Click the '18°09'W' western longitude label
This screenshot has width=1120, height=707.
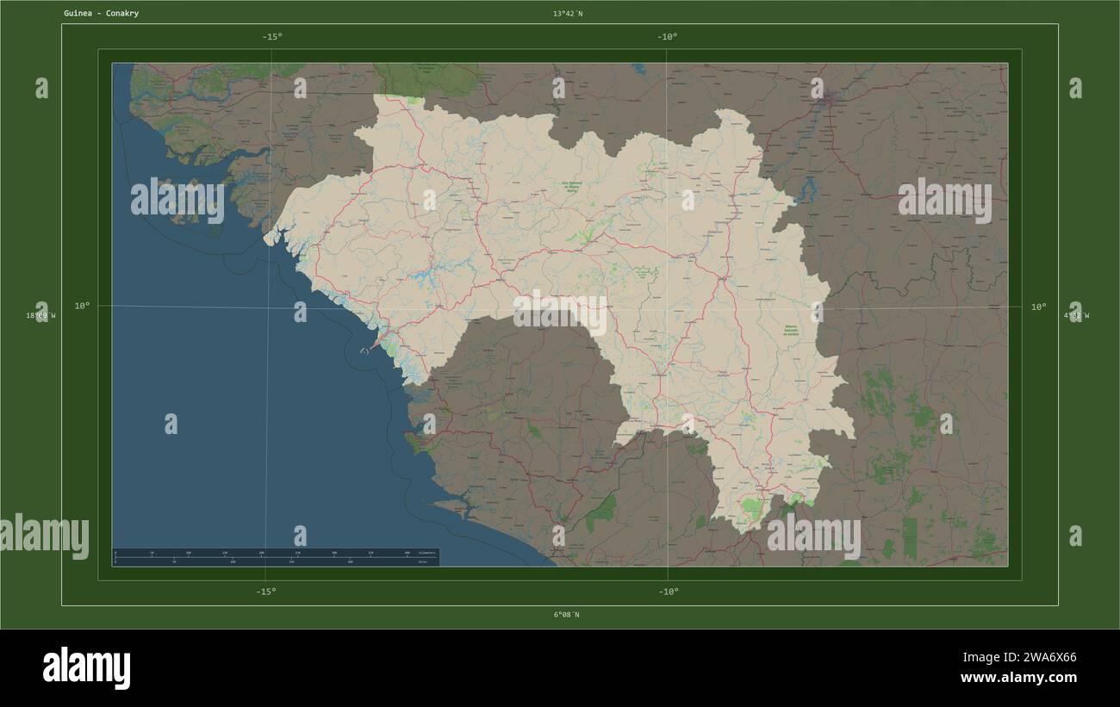coord(40,316)
